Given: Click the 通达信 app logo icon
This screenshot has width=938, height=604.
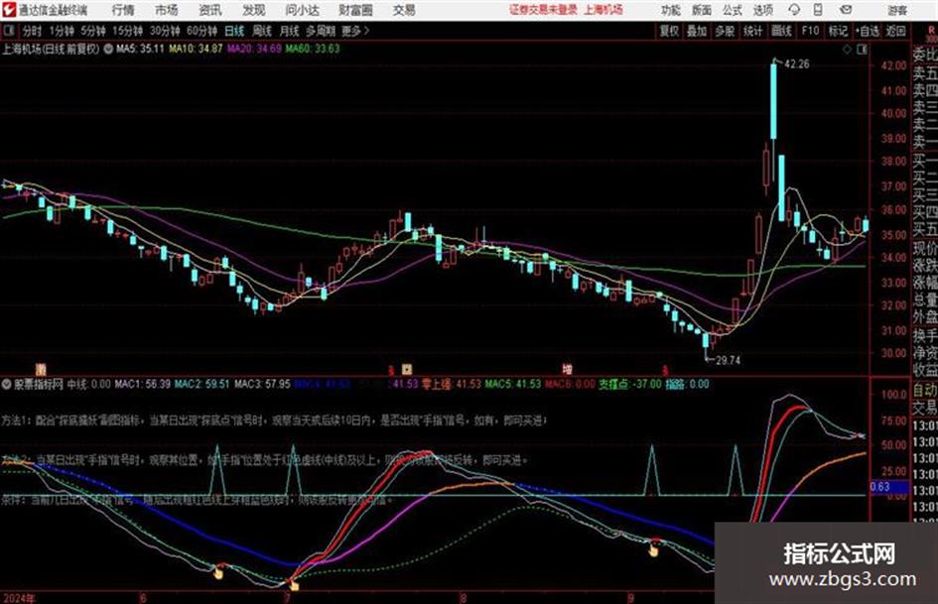Looking at the screenshot, I should coord(8,10).
